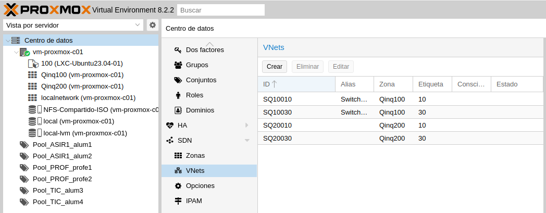This screenshot has height=213, width=546.
Task: Select the SQ10030 VNet row
Action: 401,112
